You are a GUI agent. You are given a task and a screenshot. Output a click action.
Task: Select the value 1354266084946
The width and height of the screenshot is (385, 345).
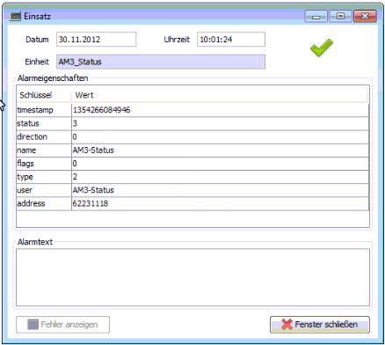pyautogui.click(x=220, y=110)
